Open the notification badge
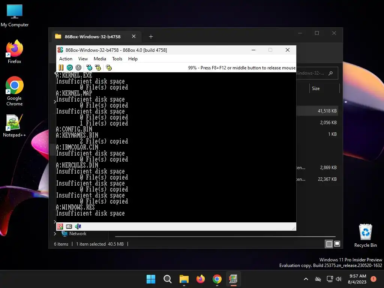Viewport: 384px width, 288px height. [x=373, y=279]
